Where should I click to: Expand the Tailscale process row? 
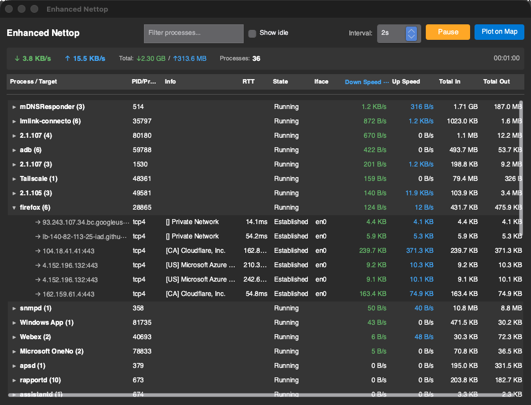pos(14,179)
